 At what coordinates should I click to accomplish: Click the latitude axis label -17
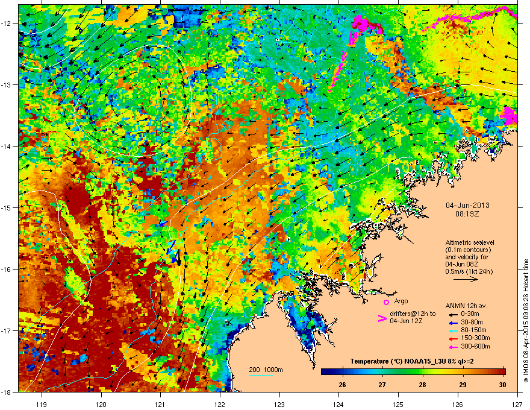point(7,330)
